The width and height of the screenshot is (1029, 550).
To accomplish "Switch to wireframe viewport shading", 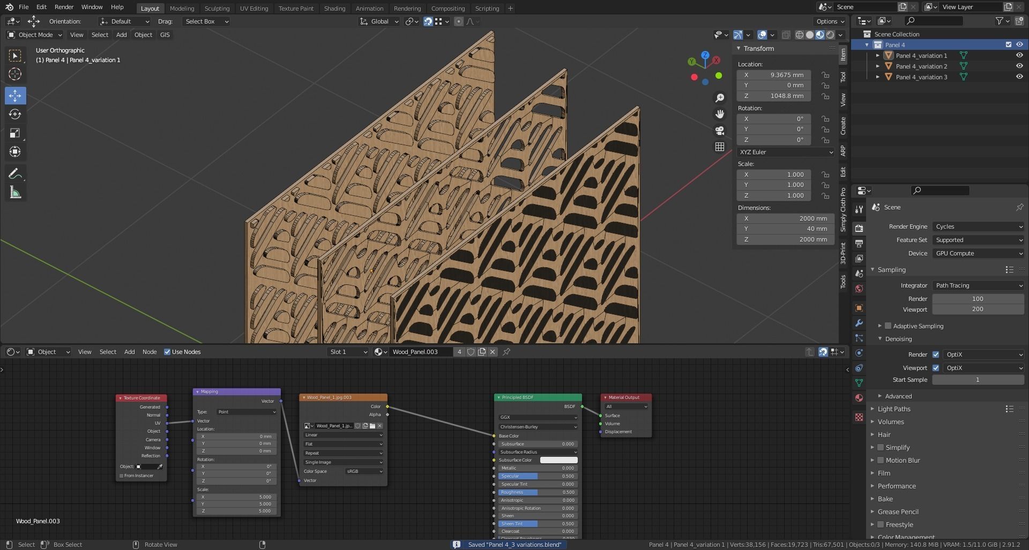I will (799, 35).
